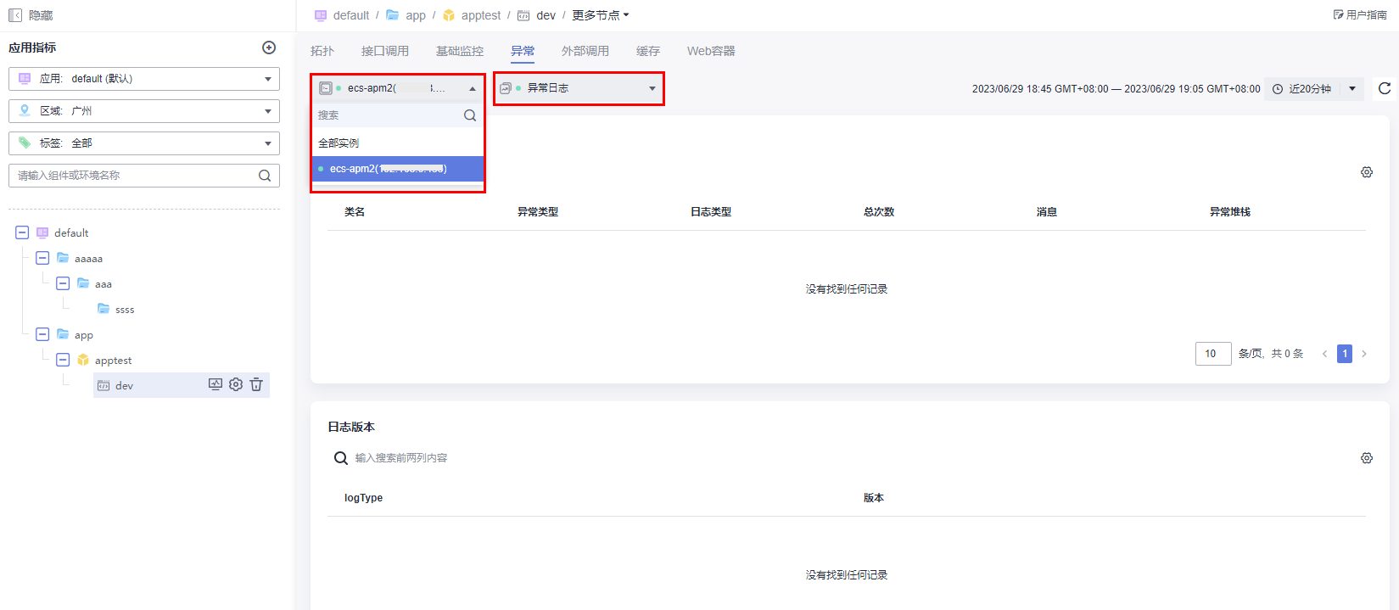This screenshot has width=1399, height=610.
Task: Open settings gear for exception table
Action: tap(1366, 172)
